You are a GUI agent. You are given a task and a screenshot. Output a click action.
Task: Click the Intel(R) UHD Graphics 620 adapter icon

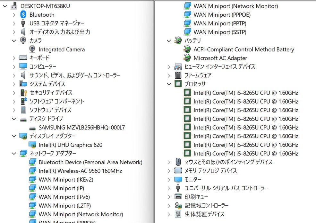[x=32, y=145]
